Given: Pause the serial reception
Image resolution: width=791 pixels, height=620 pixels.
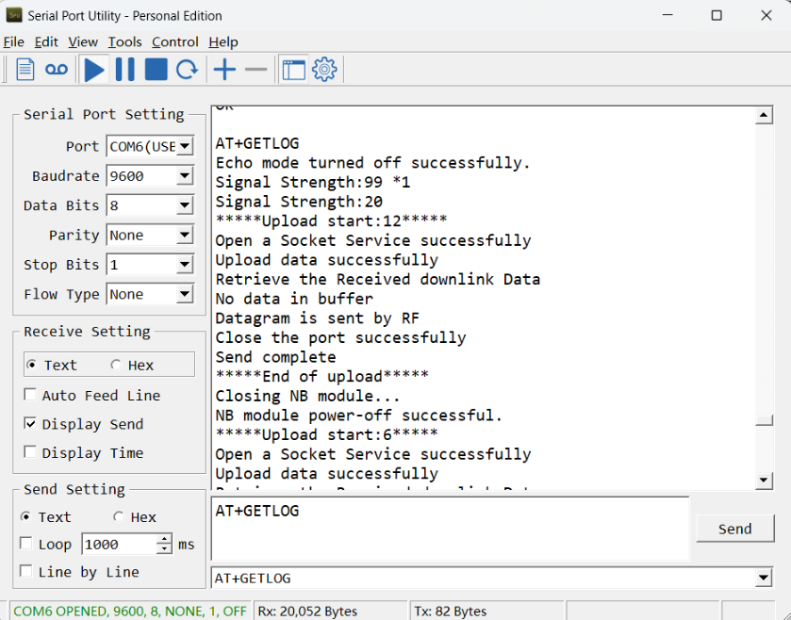Looking at the screenshot, I should pyautogui.click(x=125, y=69).
